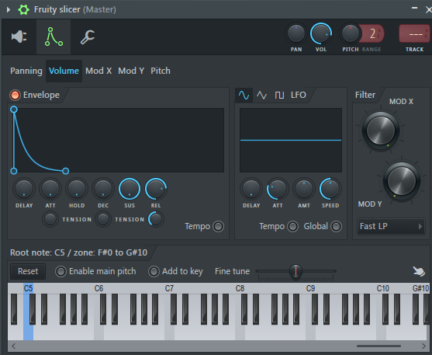The width and height of the screenshot is (432, 355).
Task: Click the channel PITCH knob
Action: (x=350, y=33)
